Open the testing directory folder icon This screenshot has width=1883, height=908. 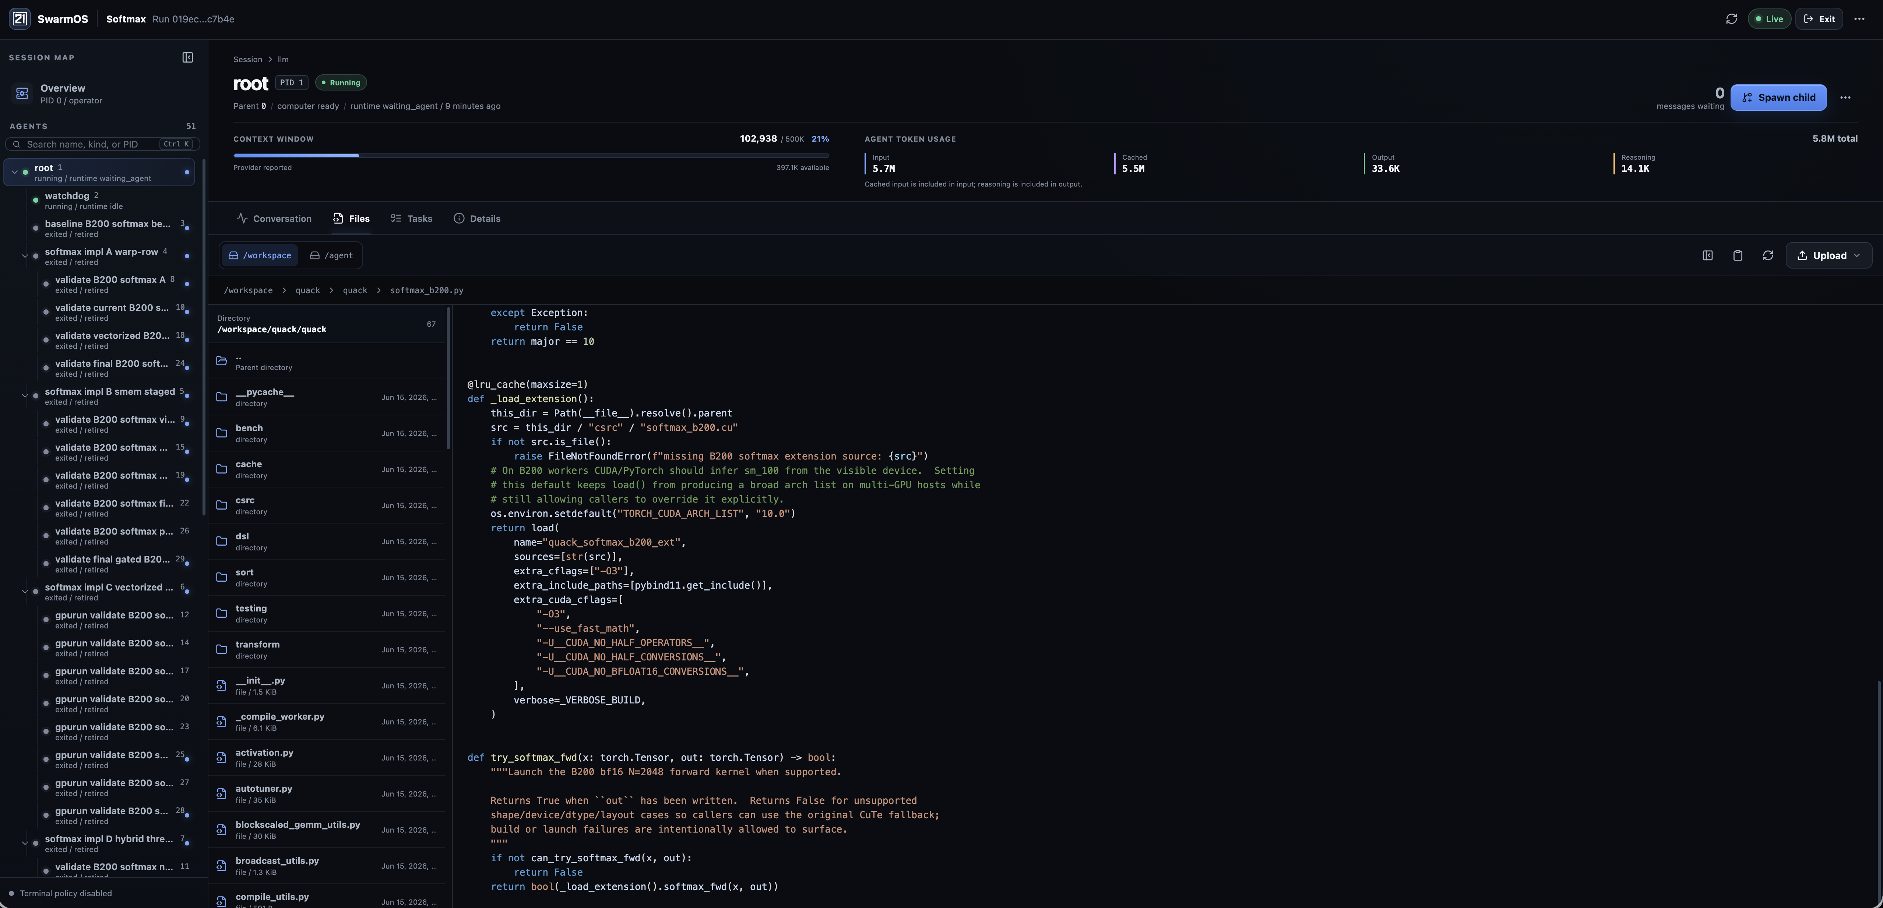point(222,614)
